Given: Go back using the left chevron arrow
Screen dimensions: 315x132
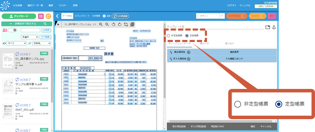Looking at the screenshot, I should (x=57, y=16).
